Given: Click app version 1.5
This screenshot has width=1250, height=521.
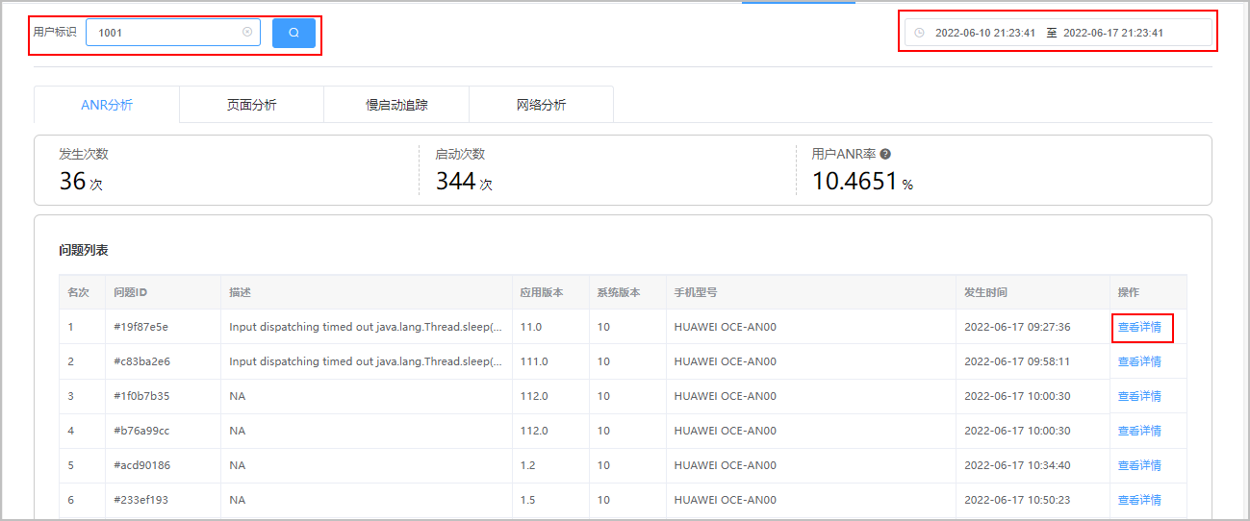Looking at the screenshot, I should [x=527, y=500].
